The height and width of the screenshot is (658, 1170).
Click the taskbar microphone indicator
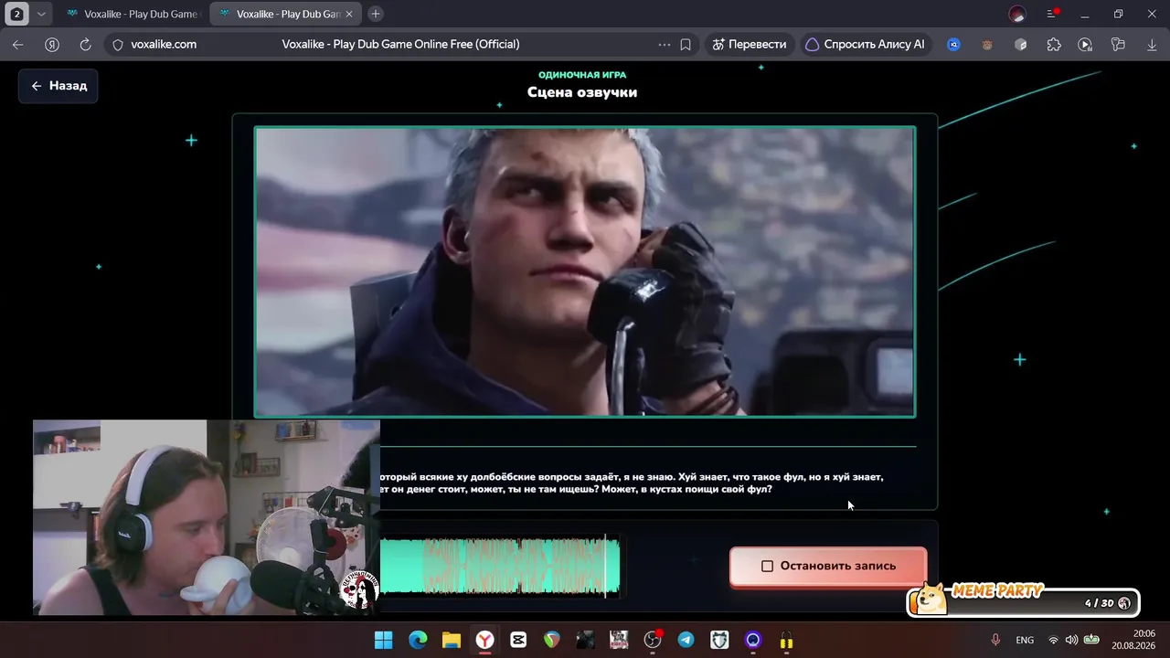[995, 640]
